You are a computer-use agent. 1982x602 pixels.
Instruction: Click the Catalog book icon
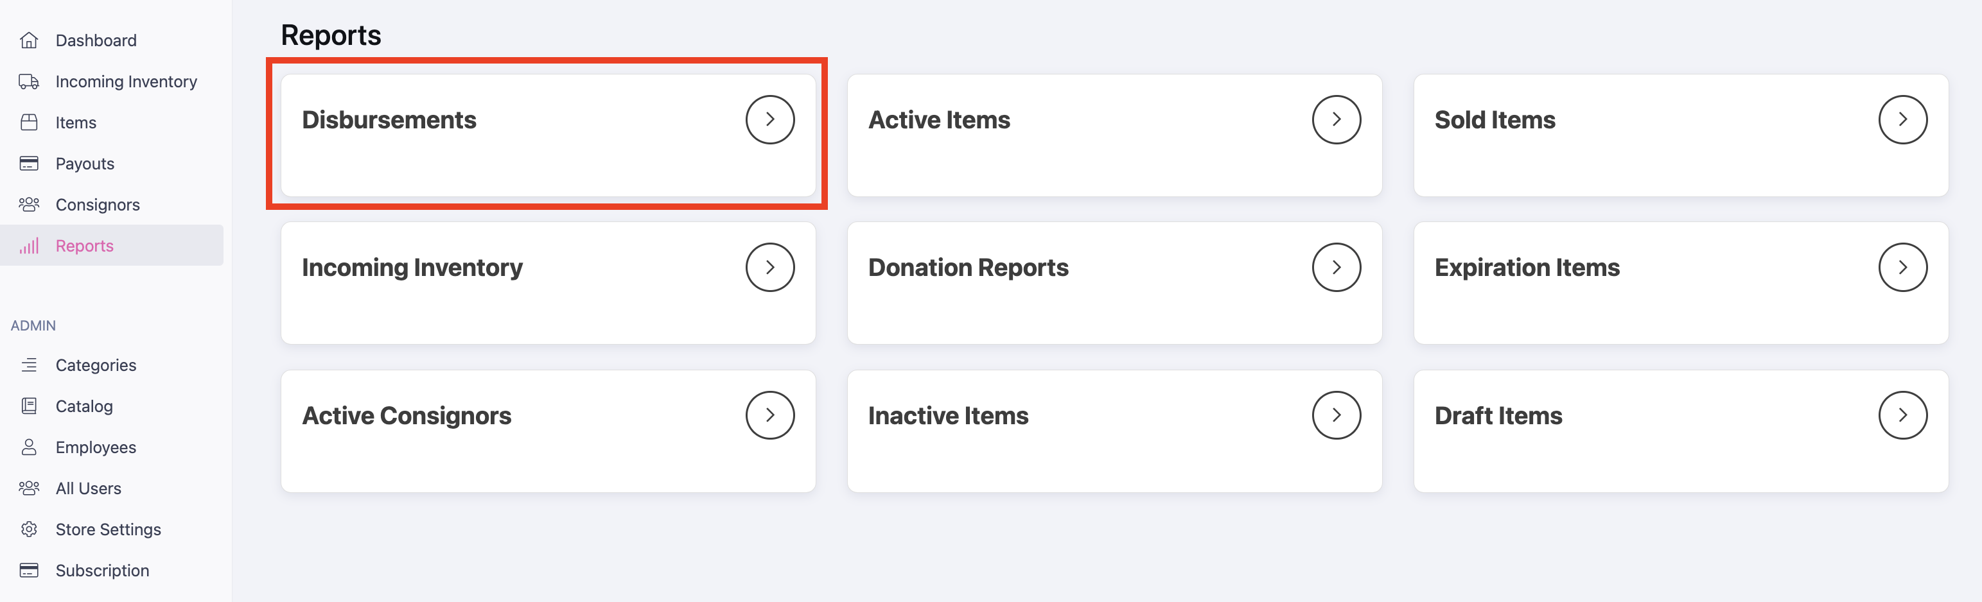[x=30, y=406]
